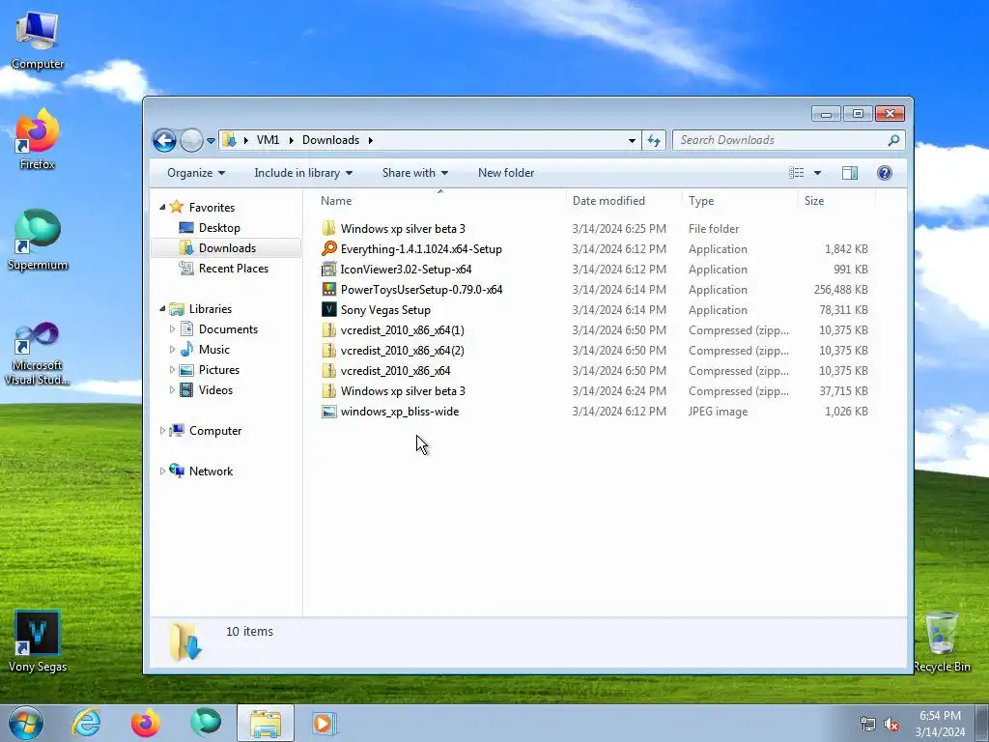Select the Sony Vegas Setup icon
The width and height of the screenshot is (989, 742).
328,309
